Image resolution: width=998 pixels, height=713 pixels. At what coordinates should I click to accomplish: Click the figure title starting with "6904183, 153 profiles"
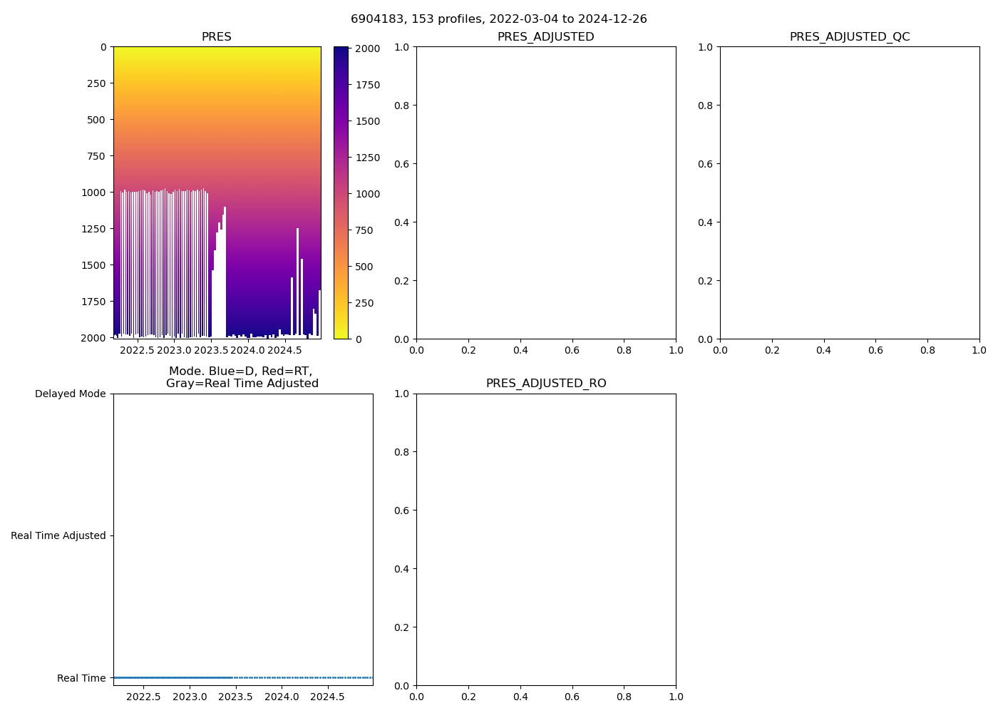[x=499, y=19]
